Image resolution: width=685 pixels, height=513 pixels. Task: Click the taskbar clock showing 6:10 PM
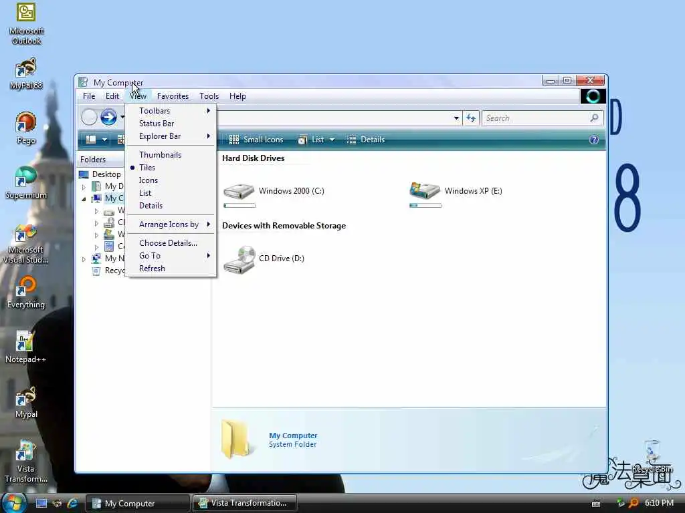[659, 503]
